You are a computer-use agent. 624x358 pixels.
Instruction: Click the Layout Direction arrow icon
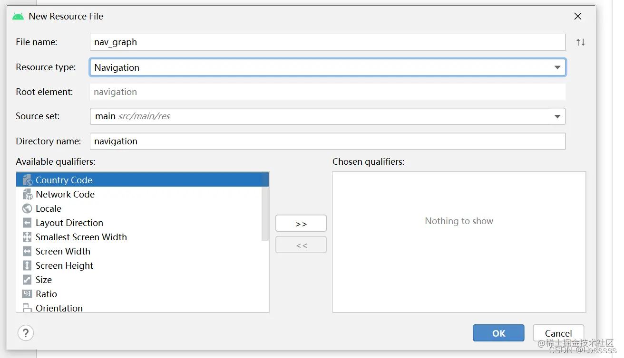tap(27, 223)
